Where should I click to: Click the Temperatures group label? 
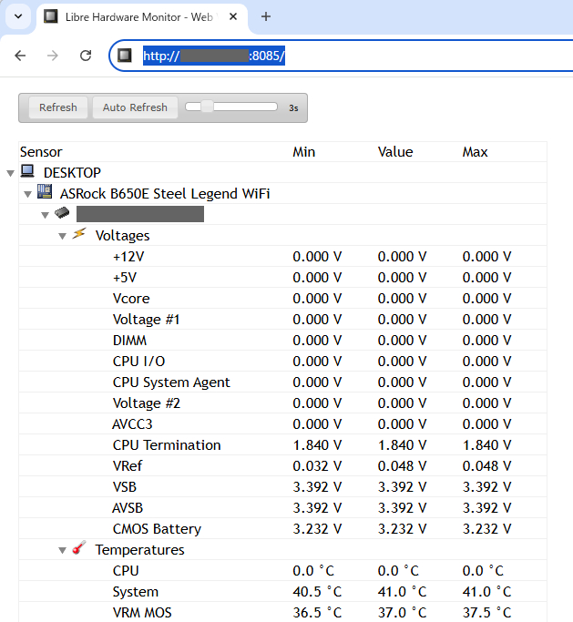(139, 550)
